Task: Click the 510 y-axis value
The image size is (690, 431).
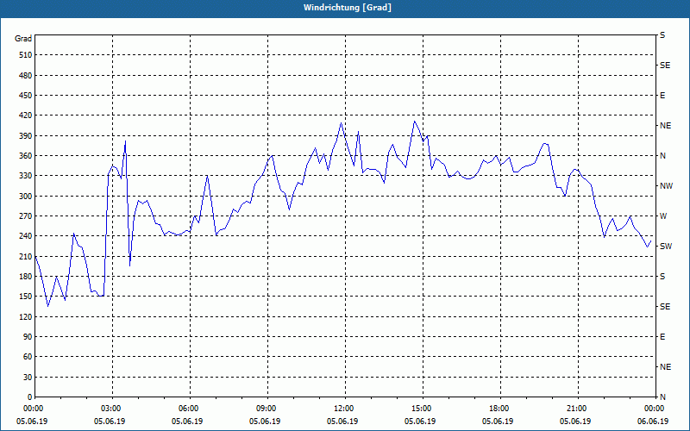Action: click(x=26, y=55)
